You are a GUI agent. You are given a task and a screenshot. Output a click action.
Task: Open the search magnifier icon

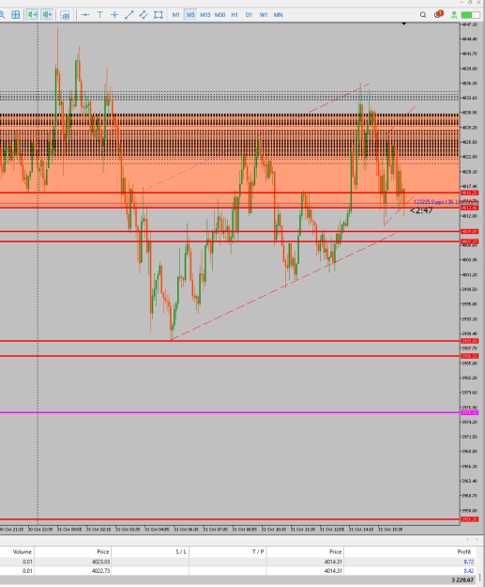tap(423, 15)
